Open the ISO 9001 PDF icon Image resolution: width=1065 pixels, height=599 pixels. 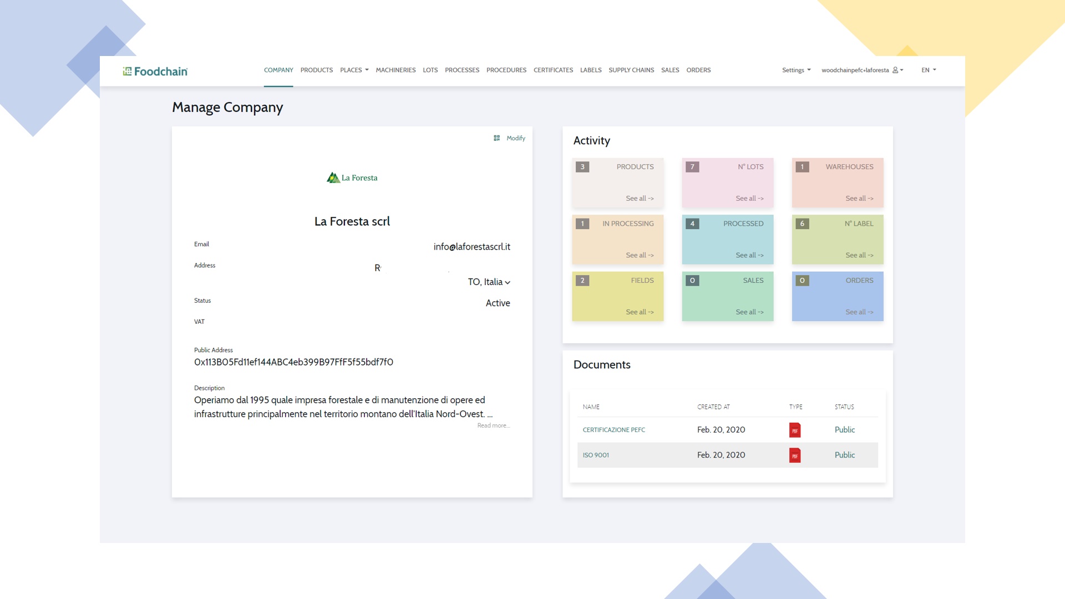tap(795, 455)
